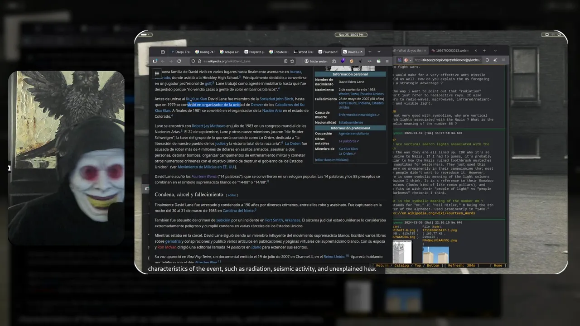Image resolution: width=580 pixels, height=326 pixels.
Task: Click the Return link in the imageboard footer
Action: [382, 265]
